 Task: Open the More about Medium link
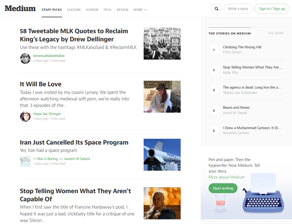pos(226,177)
